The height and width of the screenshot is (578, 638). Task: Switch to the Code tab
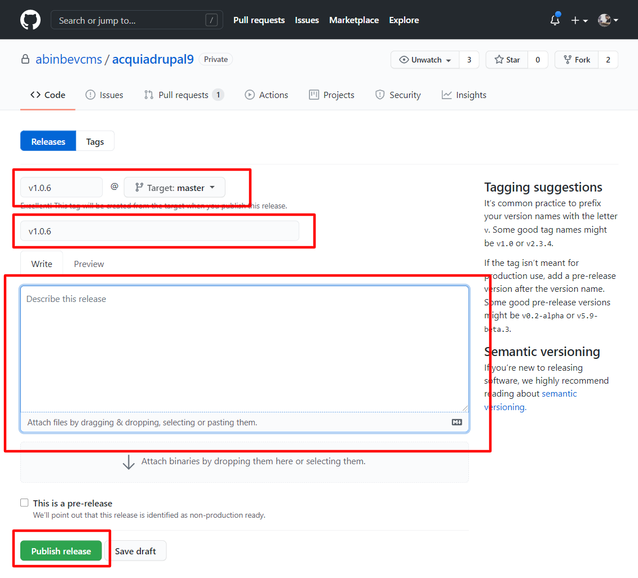pos(47,95)
